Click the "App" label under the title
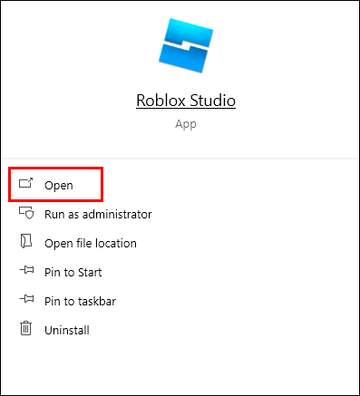Image resolution: width=360 pixels, height=396 pixels. point(186,124)
